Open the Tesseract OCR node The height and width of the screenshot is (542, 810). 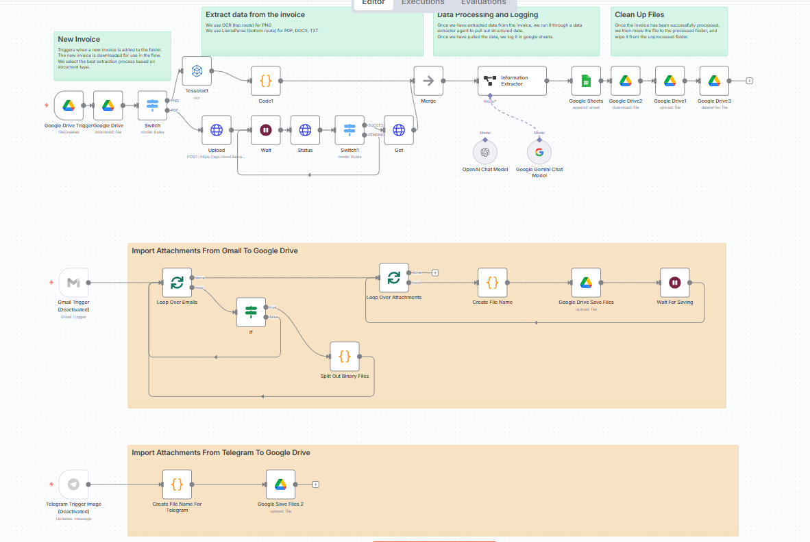tap(197, 71)
